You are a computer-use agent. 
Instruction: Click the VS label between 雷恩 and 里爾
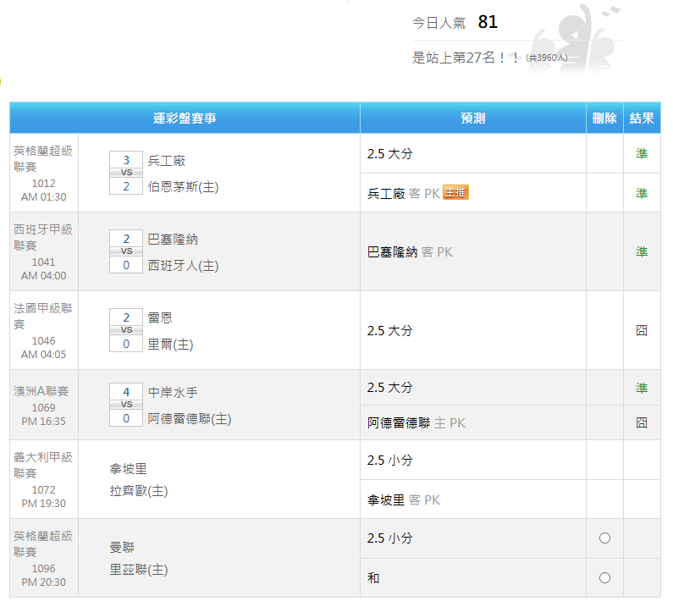click(126, 330)
